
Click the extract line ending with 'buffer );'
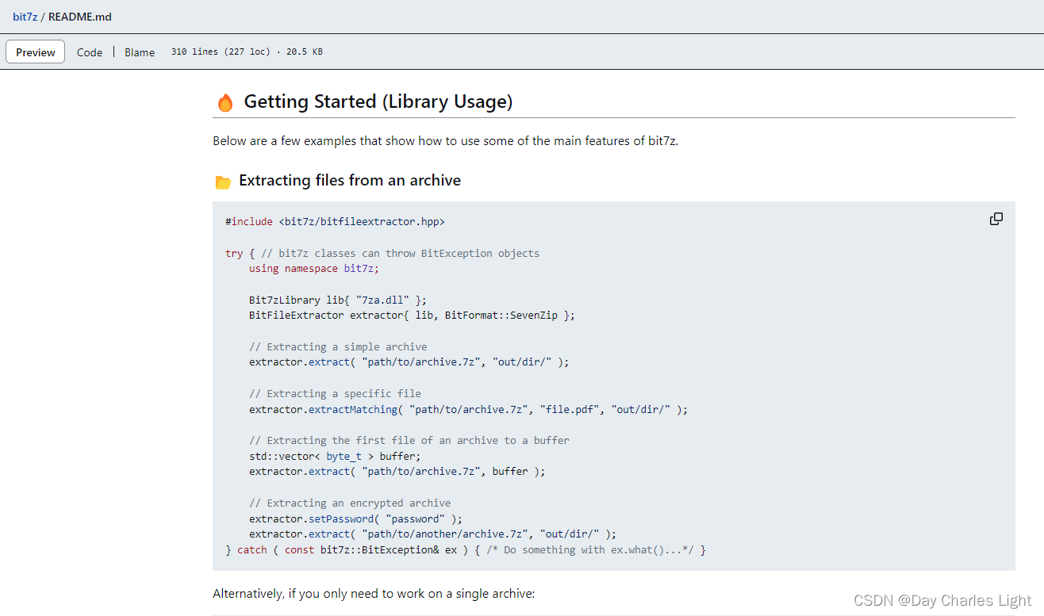pyautogui.click(x=397, y=472)
